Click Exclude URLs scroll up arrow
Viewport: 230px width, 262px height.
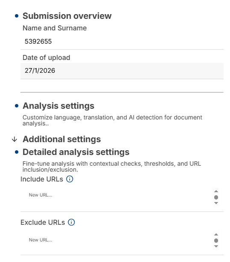tap(216, 235)
